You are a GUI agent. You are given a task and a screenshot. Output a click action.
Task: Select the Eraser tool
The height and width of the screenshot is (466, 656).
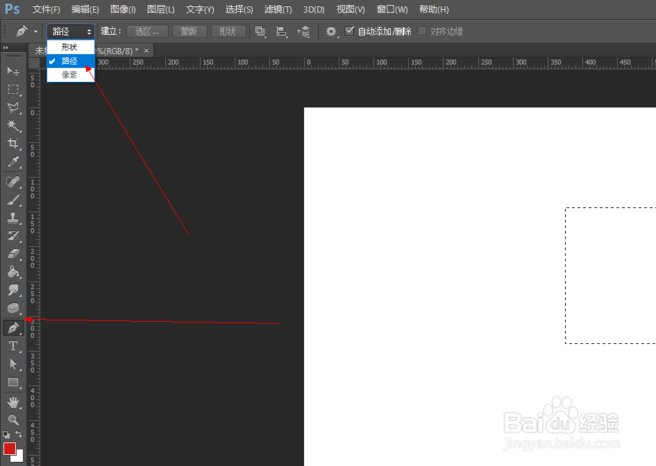pos(13,254)
